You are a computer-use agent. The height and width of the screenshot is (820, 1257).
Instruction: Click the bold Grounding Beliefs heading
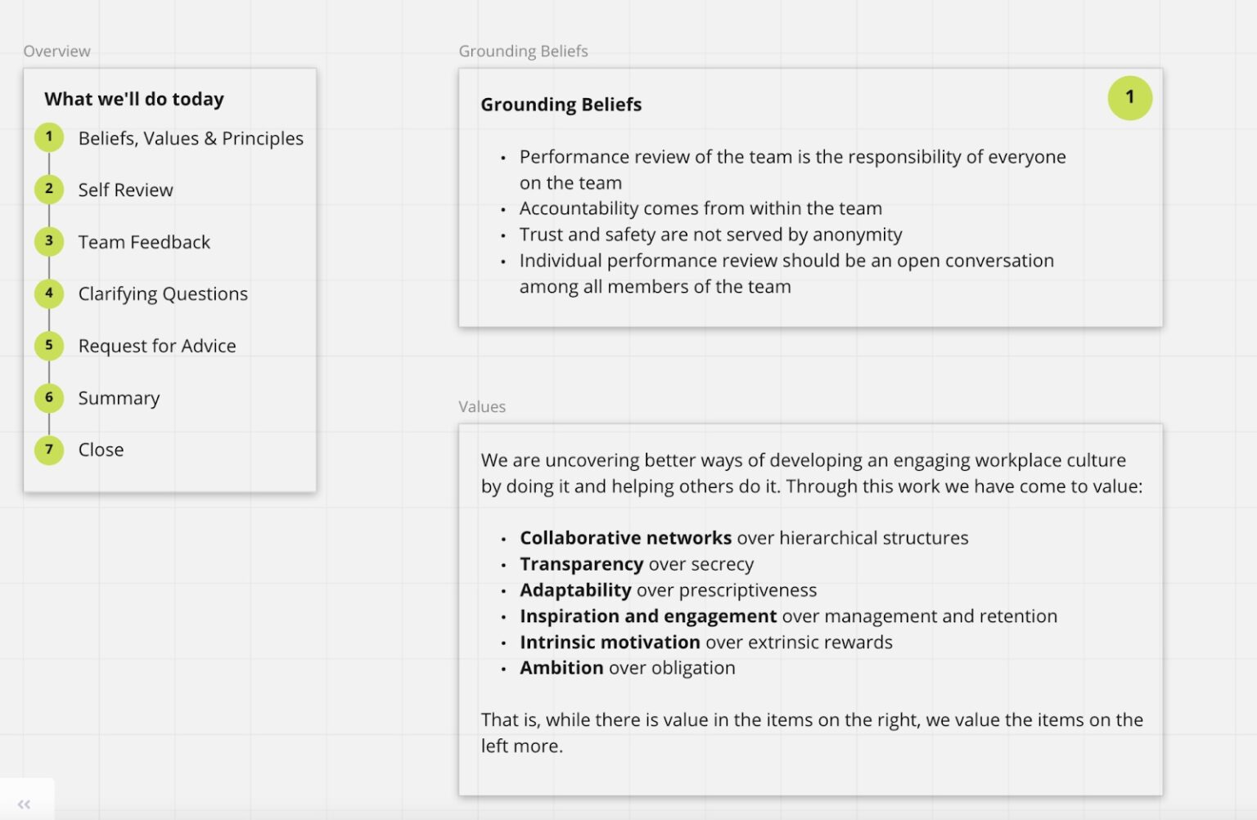coord(561,105)
